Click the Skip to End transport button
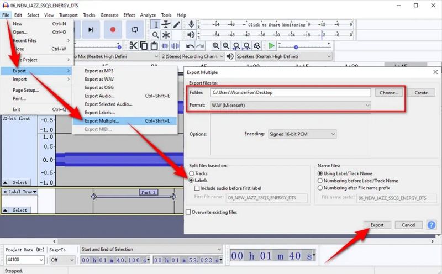 tap(91, 29)
